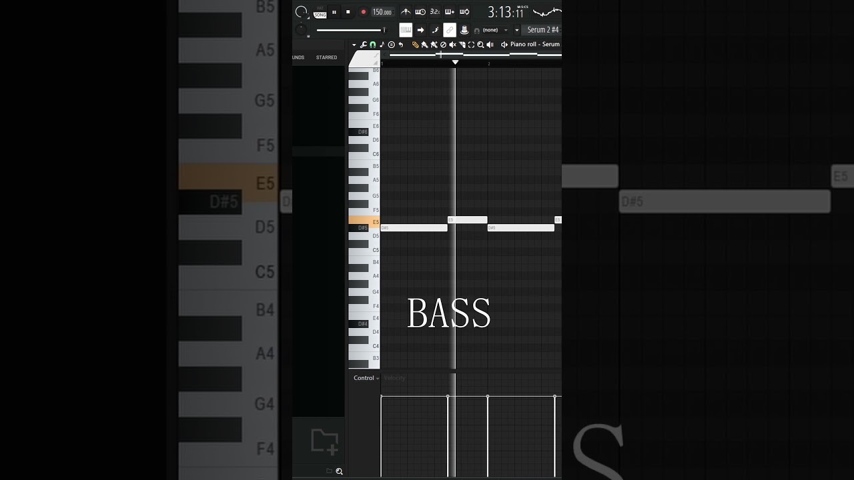Viewport: 854px width, 480px height.
Task: Click the 150.000 tempo field
Action: point(383,12)
